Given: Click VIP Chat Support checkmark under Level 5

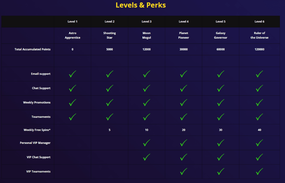Looking at the screenshot, I should [220, 157].
